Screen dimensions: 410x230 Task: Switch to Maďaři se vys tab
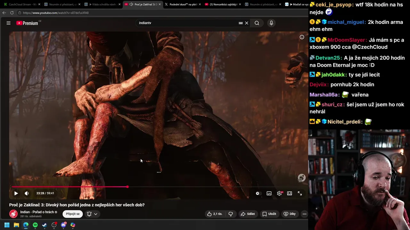point(296,4)
